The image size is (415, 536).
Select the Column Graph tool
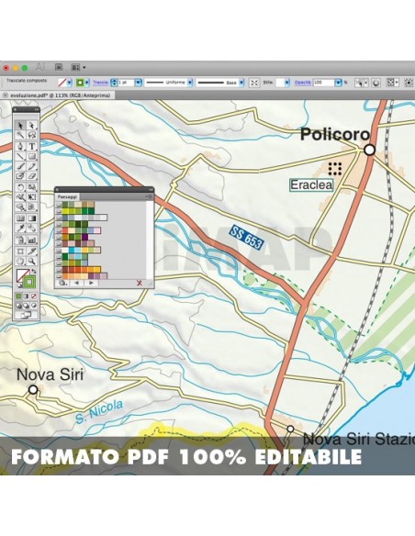[x=32, y=240]
